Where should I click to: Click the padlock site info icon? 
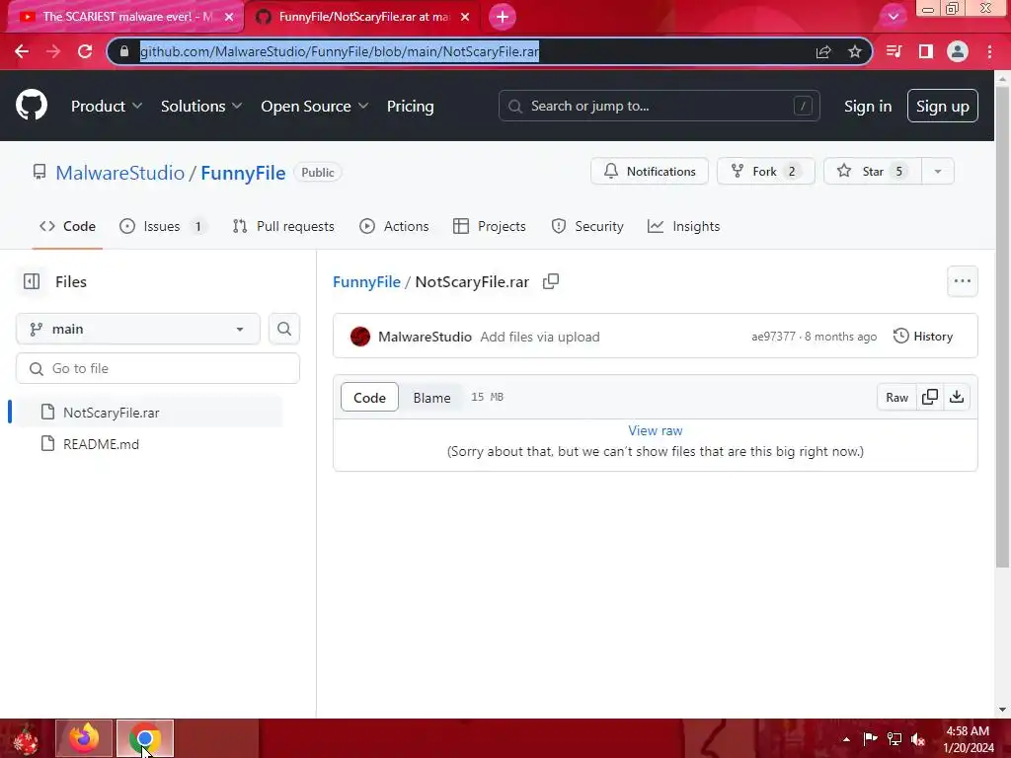tap(124, 51)
